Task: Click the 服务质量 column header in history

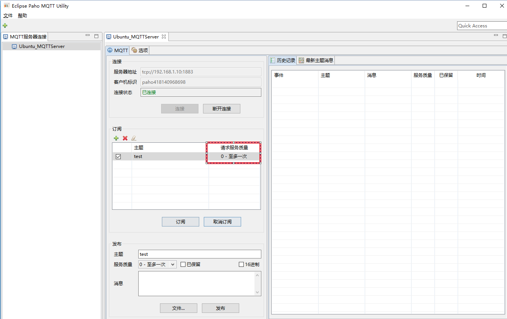Action: [x=423, y=75]
